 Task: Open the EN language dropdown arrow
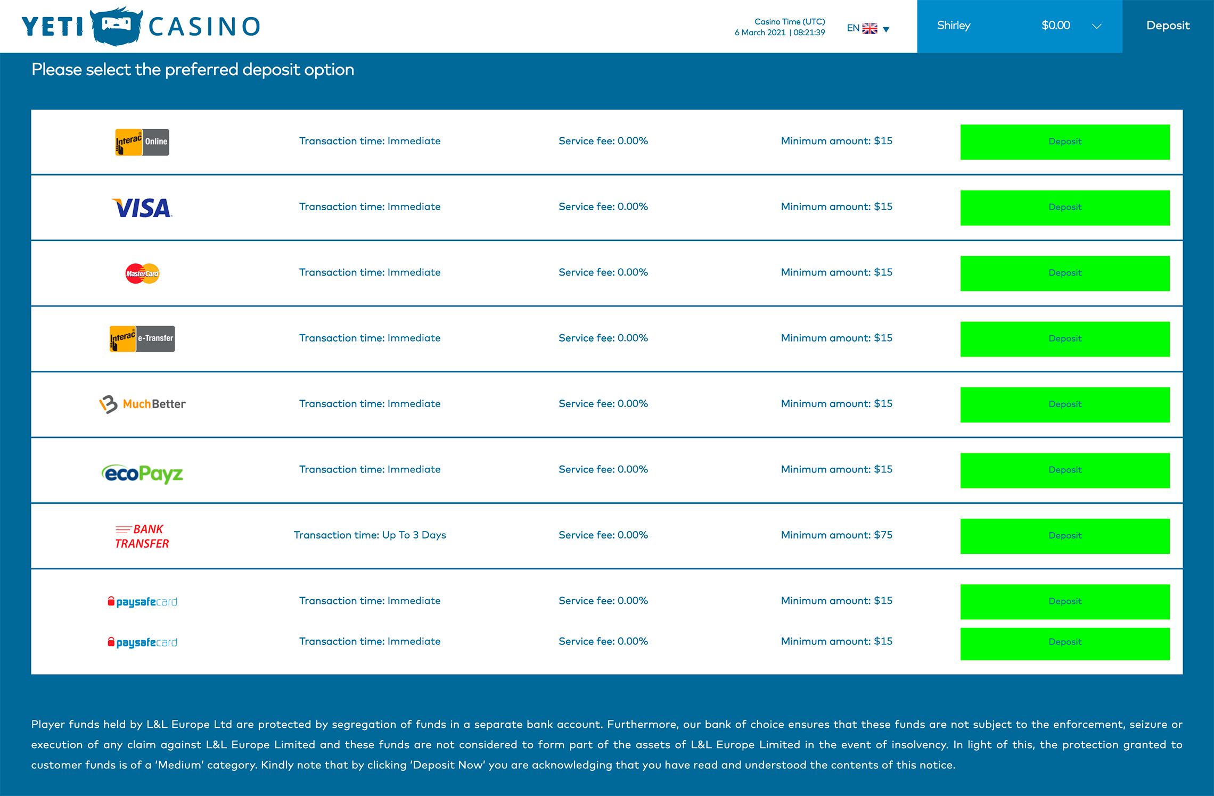[886, 29]
